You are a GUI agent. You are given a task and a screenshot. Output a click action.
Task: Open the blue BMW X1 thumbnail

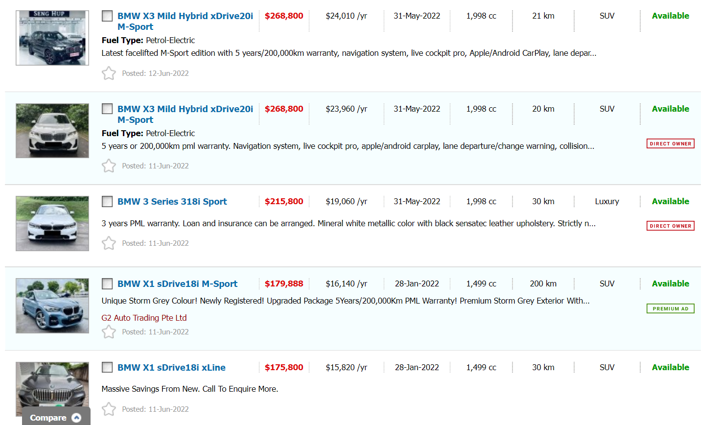tap(52, 306)
